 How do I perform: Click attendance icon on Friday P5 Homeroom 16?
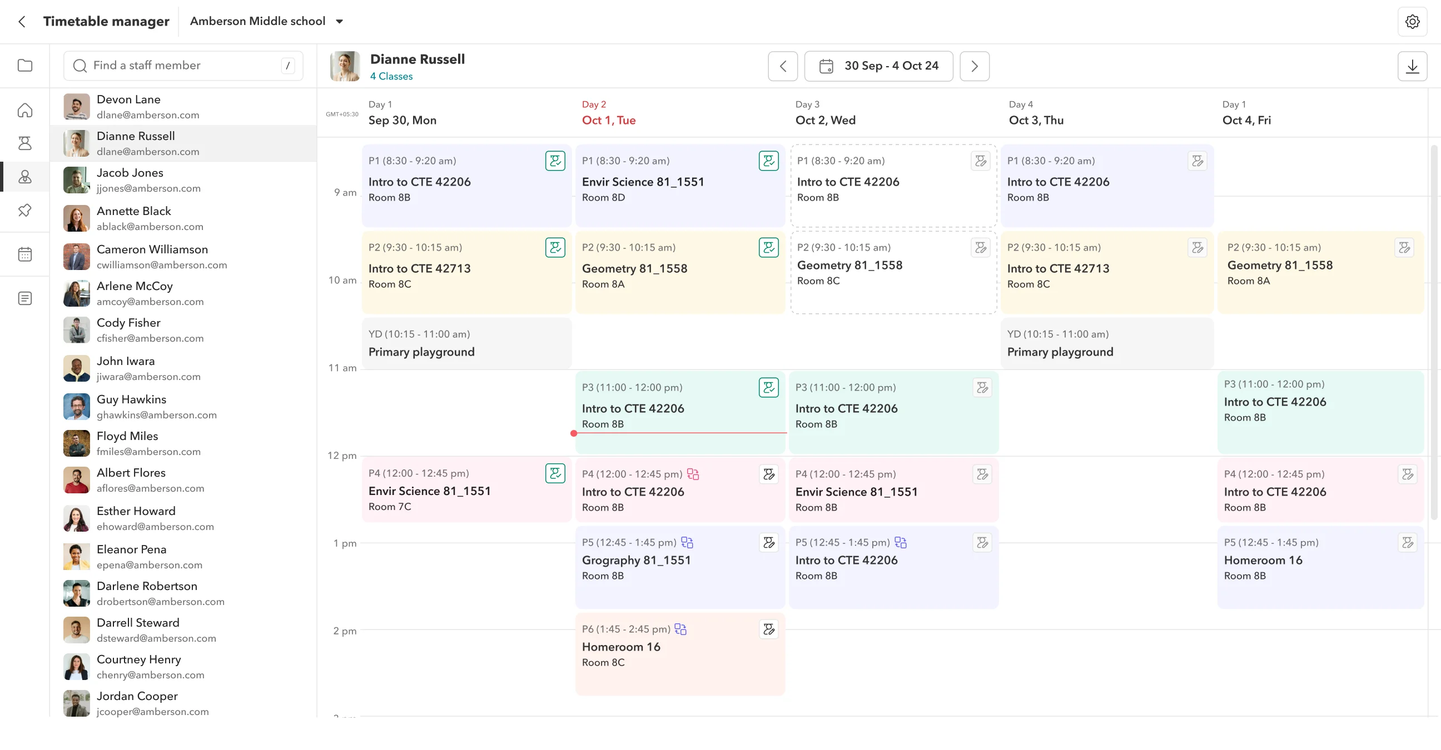1408,542
